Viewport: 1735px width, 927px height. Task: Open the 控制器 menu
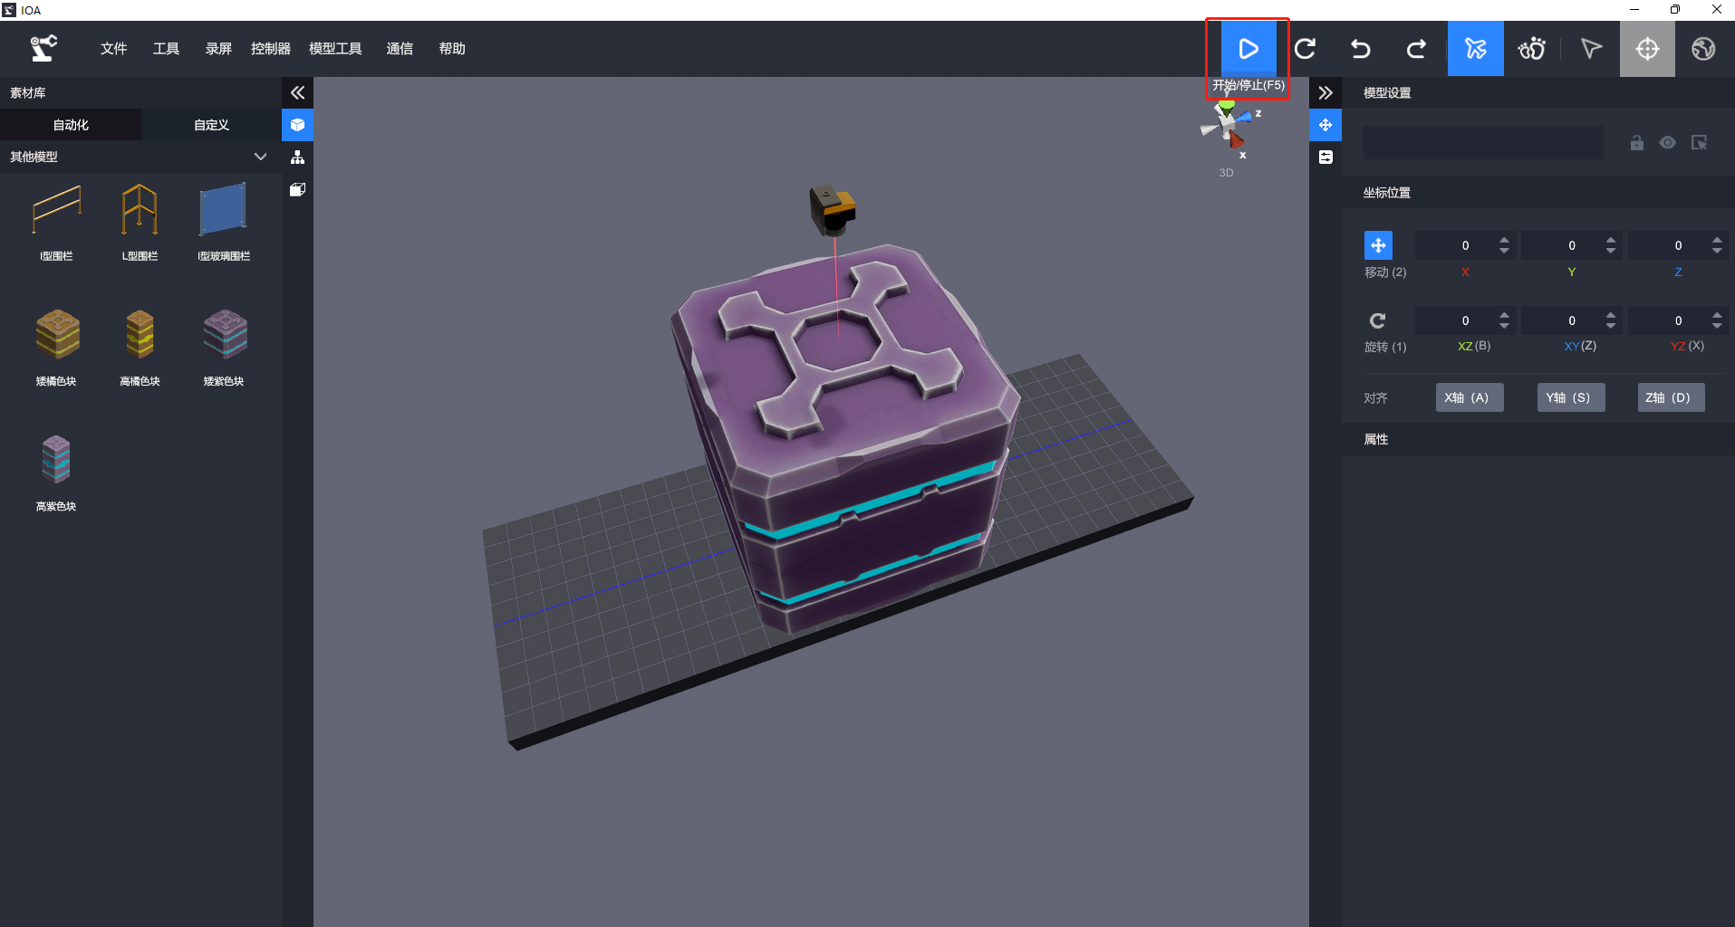tap(271, 49)
